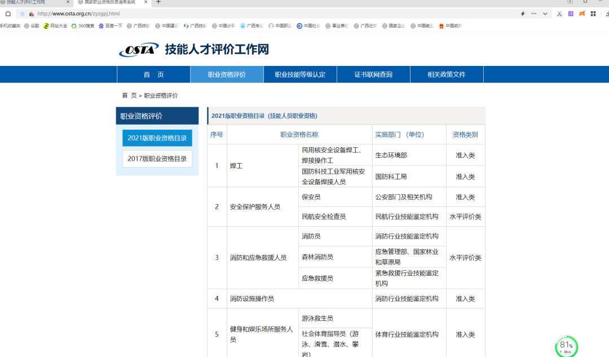Open the four-square extensions grid icon

pos(593,14)
